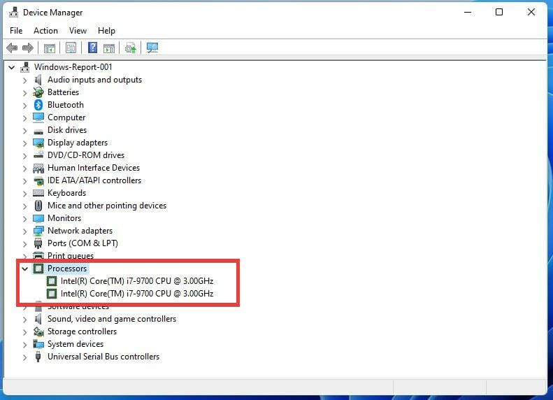Image resolution: width=553 pixels, height=400 pixels.
Task: Select the Computer label
Action: (66, 117)
